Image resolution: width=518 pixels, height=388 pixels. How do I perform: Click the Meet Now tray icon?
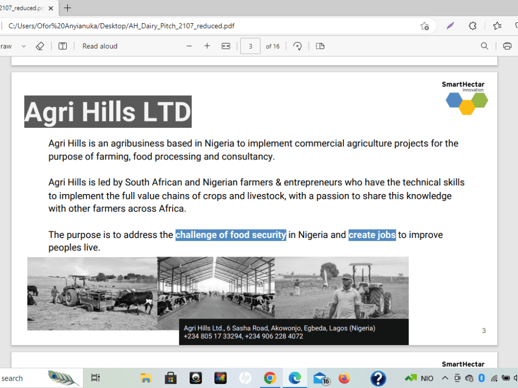(x=457, y=378)
